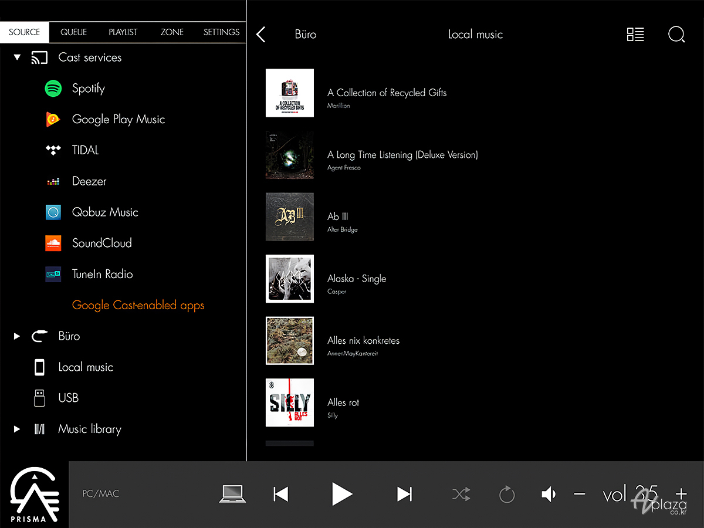704x528 pixels.
Task: Select the TIDAL service icon
Action: [53, 150]
